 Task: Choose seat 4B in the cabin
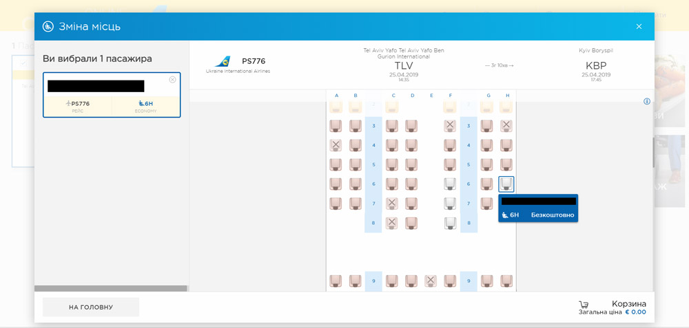[x=356, y=145]
